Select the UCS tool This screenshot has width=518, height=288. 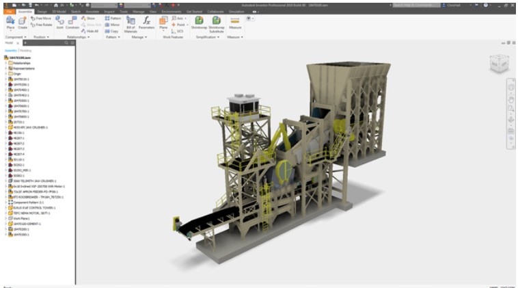tap(178, 31)
